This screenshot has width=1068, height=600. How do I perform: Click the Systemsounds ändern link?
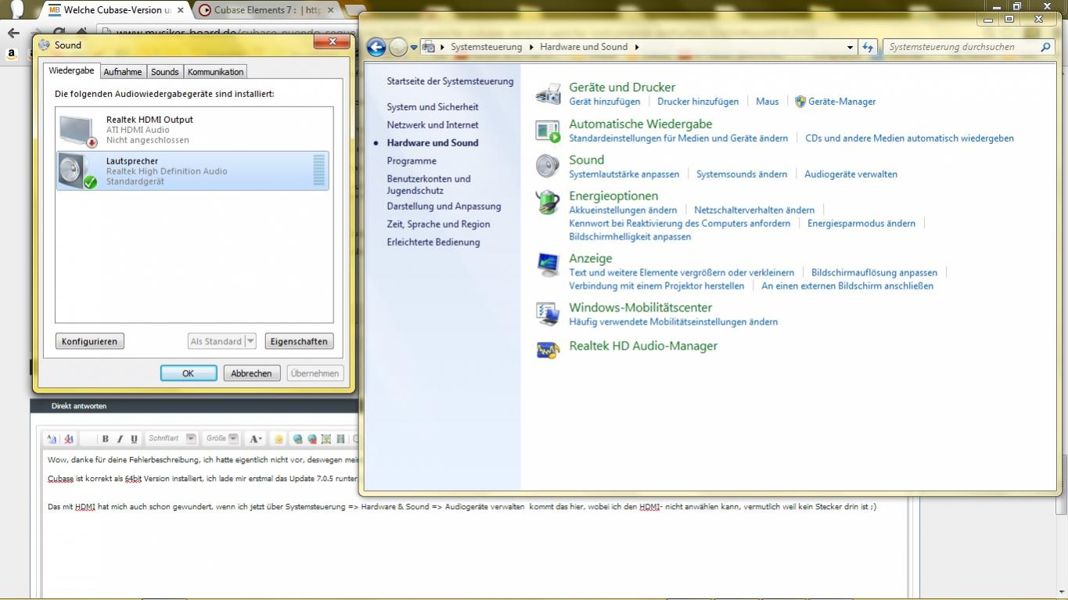742,174
